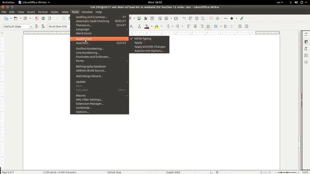Image resolution: width=310 pixels, height=174 pixels.
Task: Click the Align Right icon
Action: (x=201, y=26)
